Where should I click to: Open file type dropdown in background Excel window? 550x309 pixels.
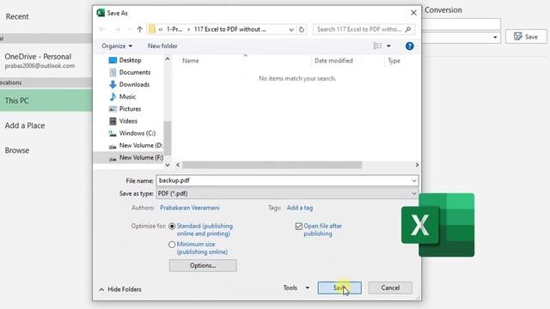pyautogui.click(x=495, y=37)
